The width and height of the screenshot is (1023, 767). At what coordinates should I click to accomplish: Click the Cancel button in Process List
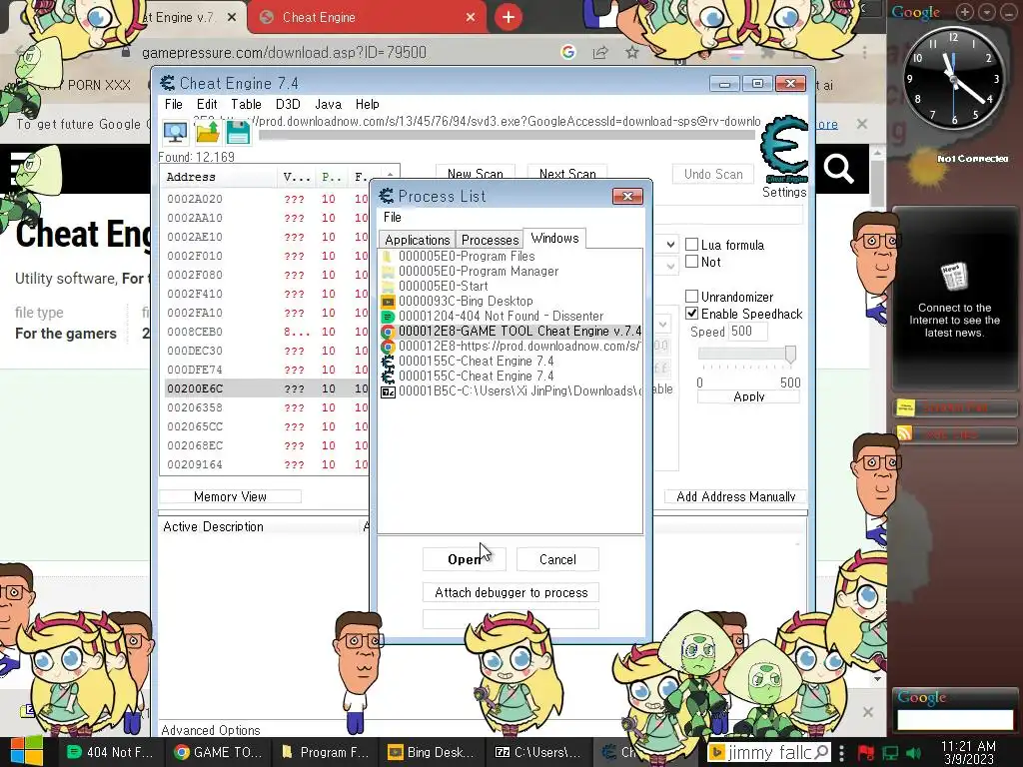(x=557, y=559)
